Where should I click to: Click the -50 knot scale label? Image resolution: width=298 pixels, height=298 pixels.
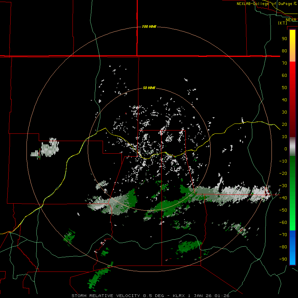tap(283, 210)
